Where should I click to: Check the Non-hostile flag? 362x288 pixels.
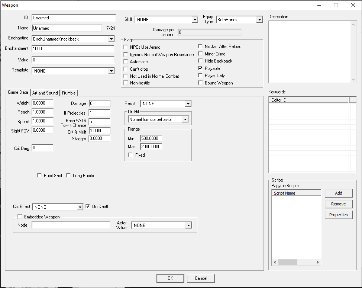(x=126, y=83)
